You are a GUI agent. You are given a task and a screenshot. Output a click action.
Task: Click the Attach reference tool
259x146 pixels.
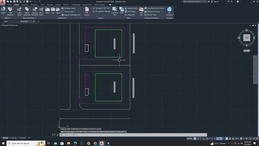(x=47, y=11)
